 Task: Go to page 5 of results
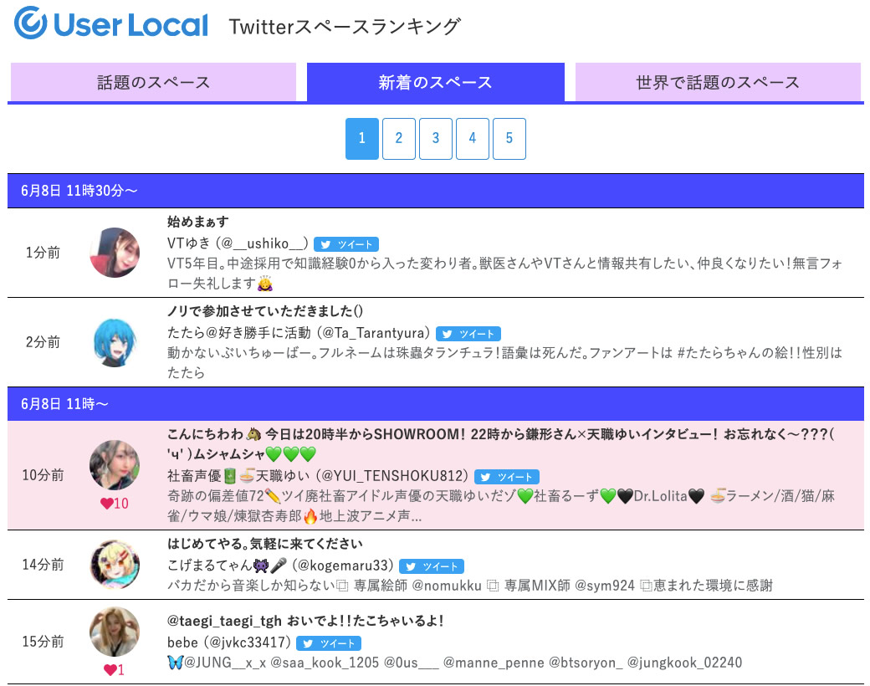point(509,138)
